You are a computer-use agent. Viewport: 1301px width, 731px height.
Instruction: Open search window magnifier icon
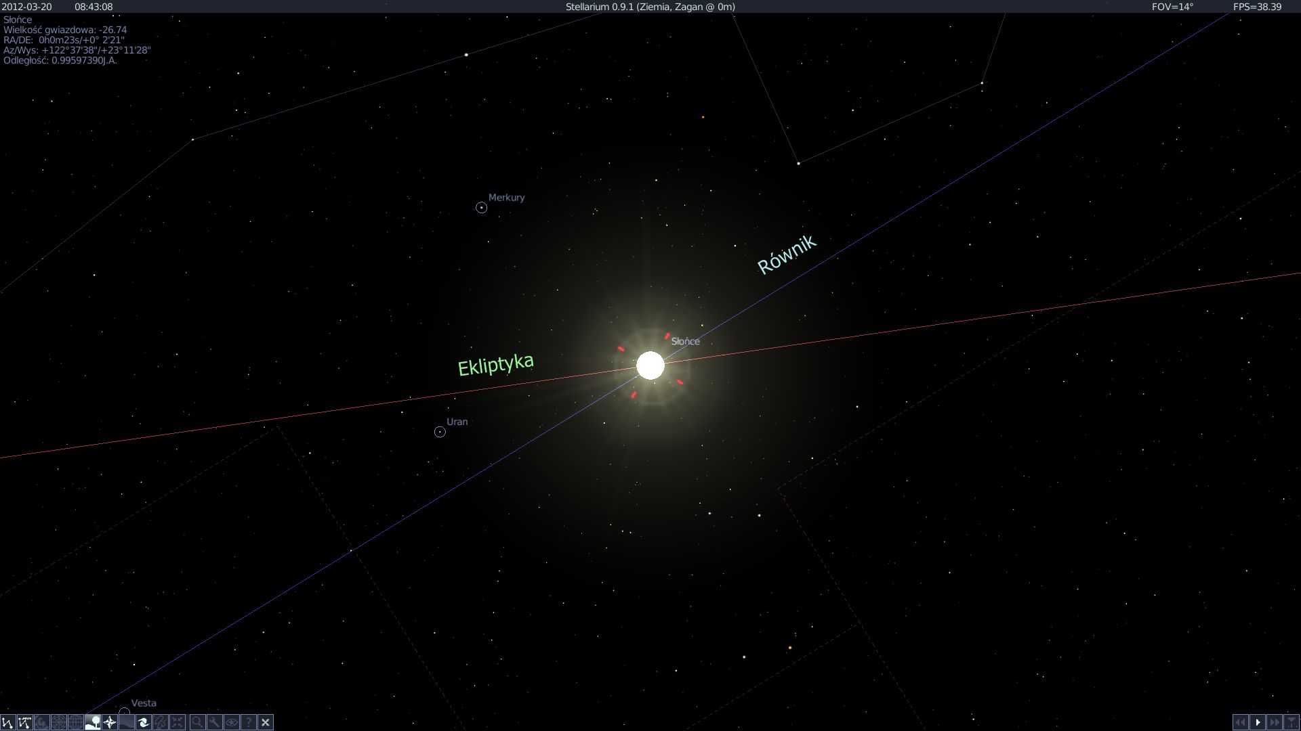pyautogui.click(x=197, y=722)
